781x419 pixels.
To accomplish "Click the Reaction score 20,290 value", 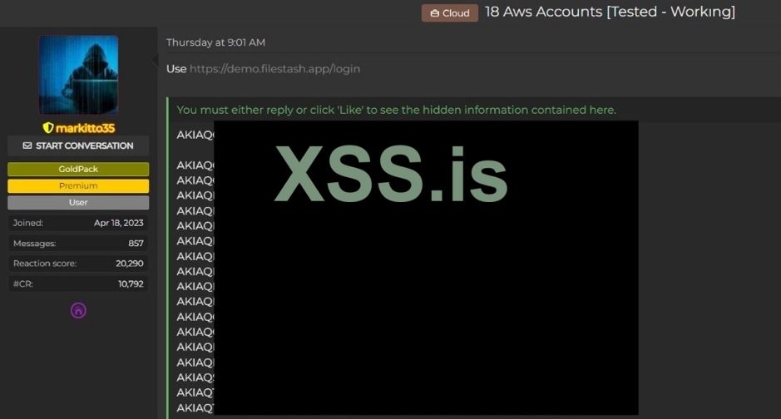I will [x=130, y=264].
